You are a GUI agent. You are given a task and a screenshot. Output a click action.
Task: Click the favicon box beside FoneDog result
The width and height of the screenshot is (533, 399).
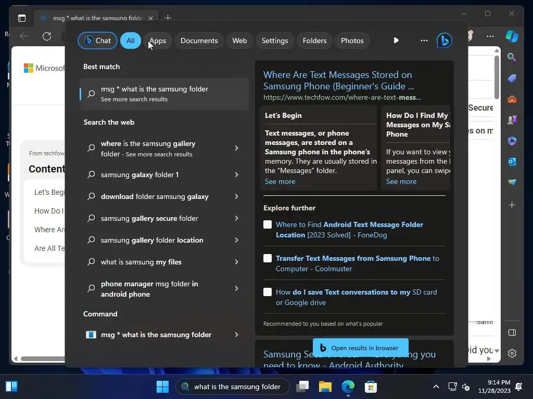point(268,224)
